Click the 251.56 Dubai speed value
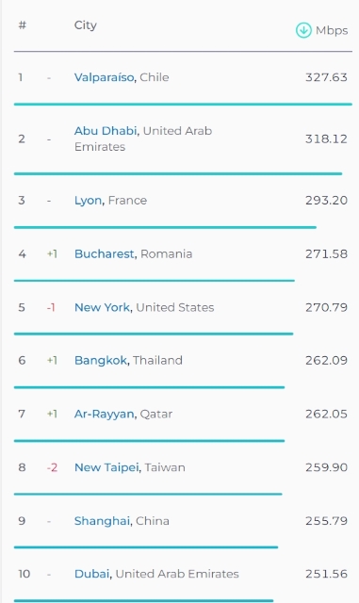This screenshot has width=359, height=603. [326, 574]
